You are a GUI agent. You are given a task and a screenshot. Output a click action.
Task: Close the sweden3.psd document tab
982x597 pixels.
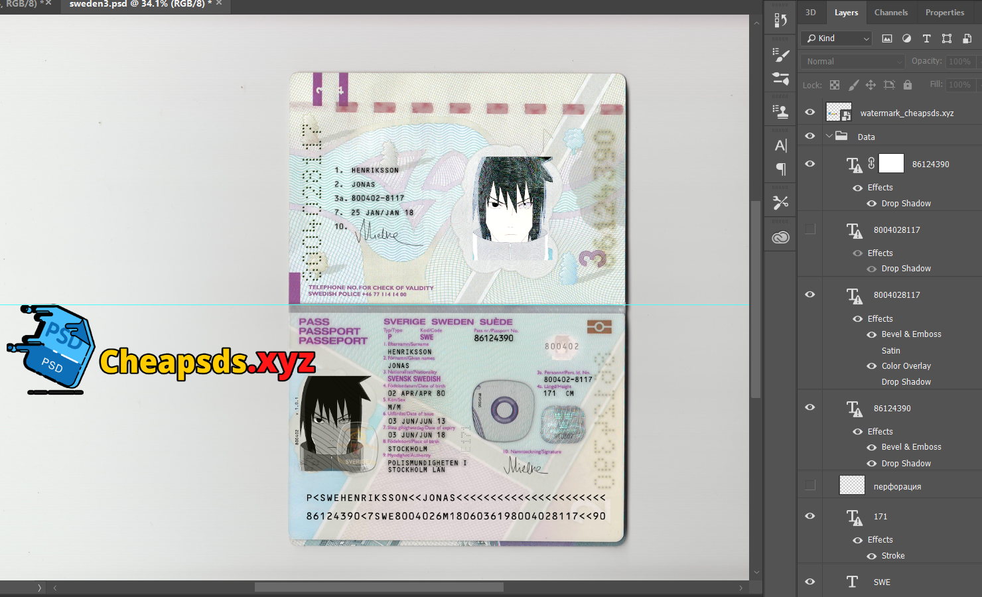click(219, 3)
